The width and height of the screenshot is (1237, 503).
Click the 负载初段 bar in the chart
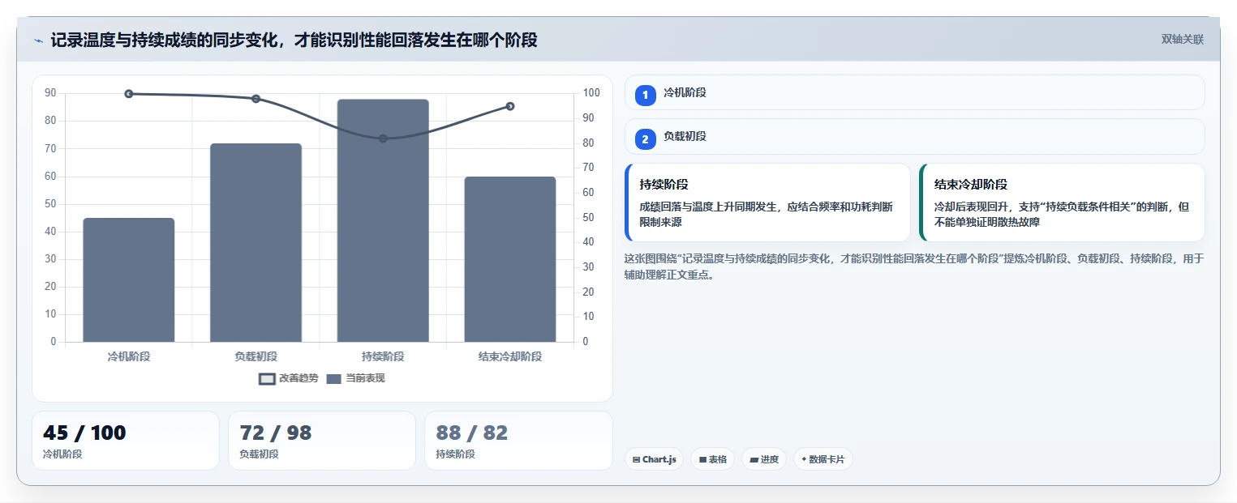coord(256,242)
